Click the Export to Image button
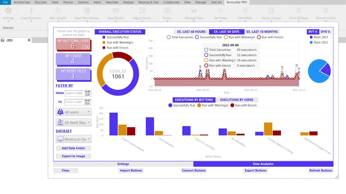This screenshot has height=194, width=346. (74, 156)
